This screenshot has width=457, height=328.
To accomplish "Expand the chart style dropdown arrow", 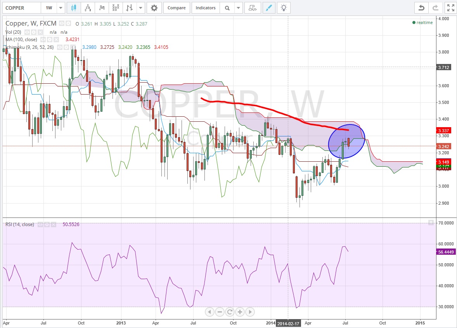I will coord(141,8).
